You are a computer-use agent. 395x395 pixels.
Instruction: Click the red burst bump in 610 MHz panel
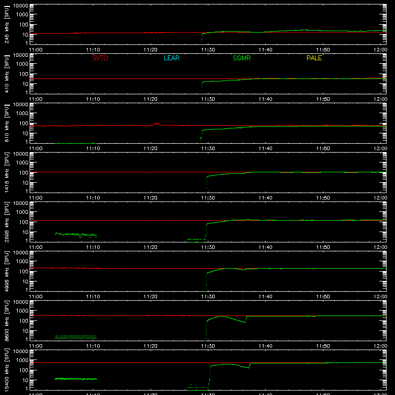[157, 123]
